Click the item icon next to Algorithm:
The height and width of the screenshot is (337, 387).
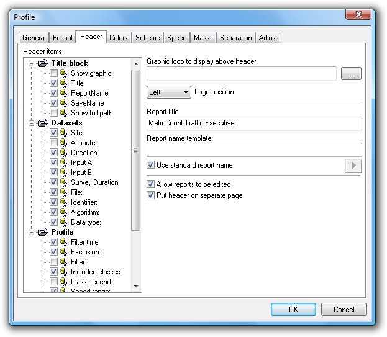pos(64,212)
